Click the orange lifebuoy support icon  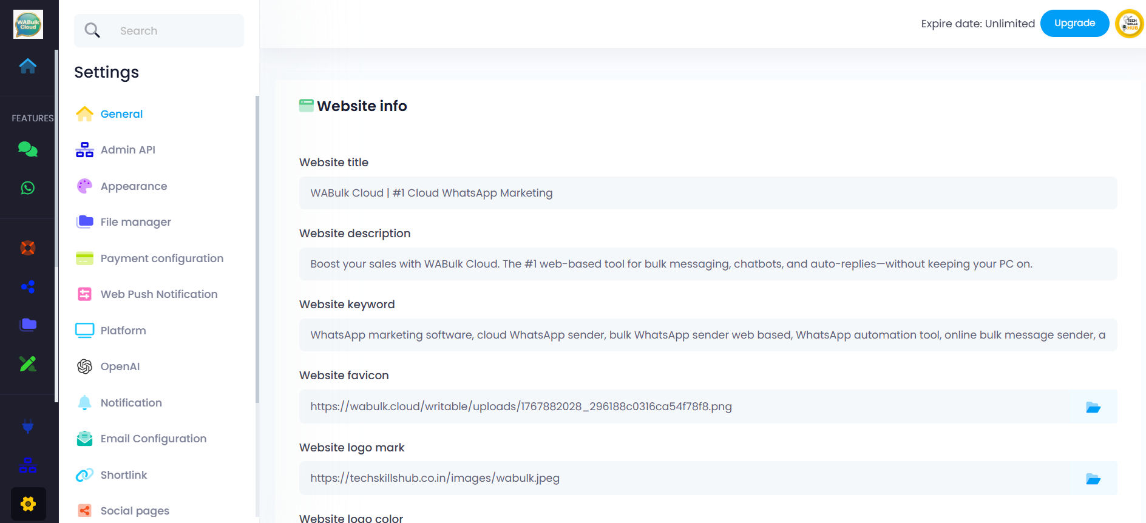28,248
